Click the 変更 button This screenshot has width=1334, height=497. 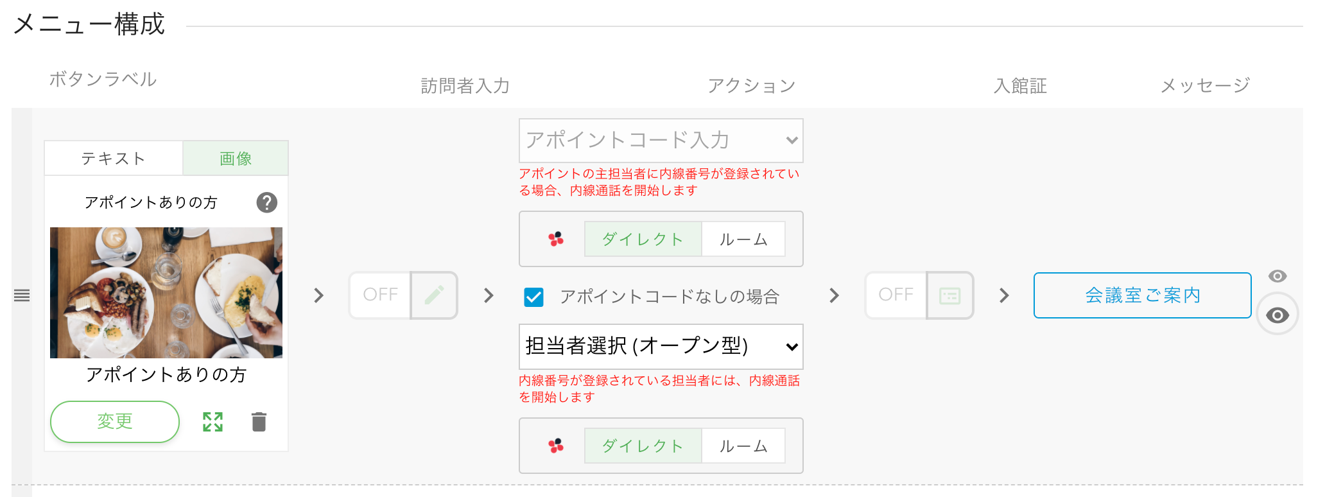pyautogui.click(x=115, y=422)
